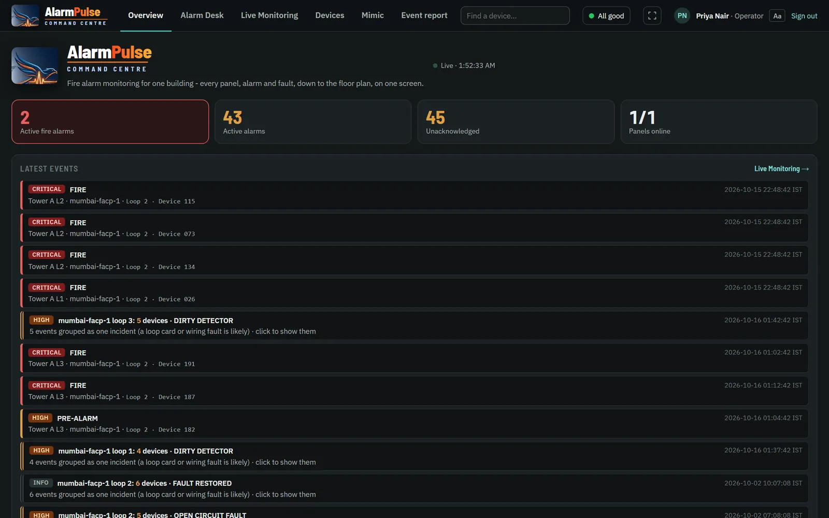Follow the Live Monitoring arrow link

pyautogui.click(x=781, y=169)
